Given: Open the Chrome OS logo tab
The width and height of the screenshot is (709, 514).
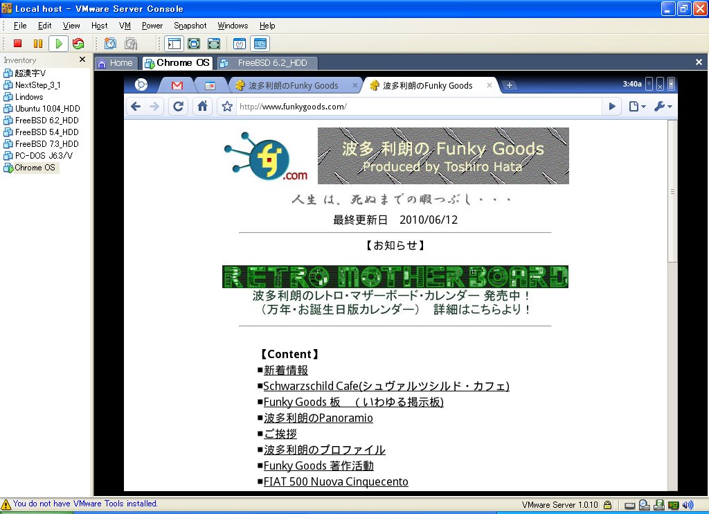Looking at the screenshot, I should 141,85.
